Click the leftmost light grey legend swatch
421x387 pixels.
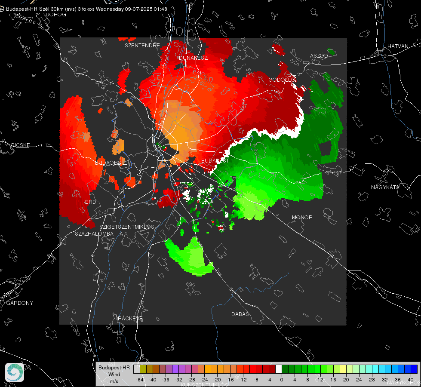[136, 369]
